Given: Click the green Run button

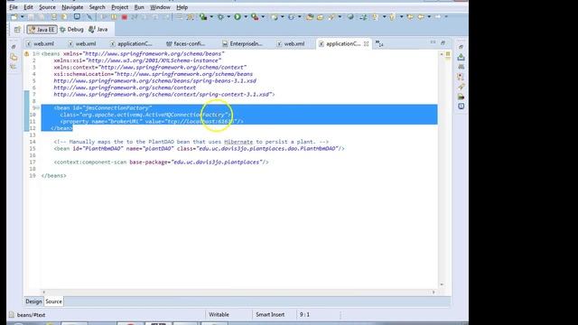Looking at the screenshot, I should point(238,17).
